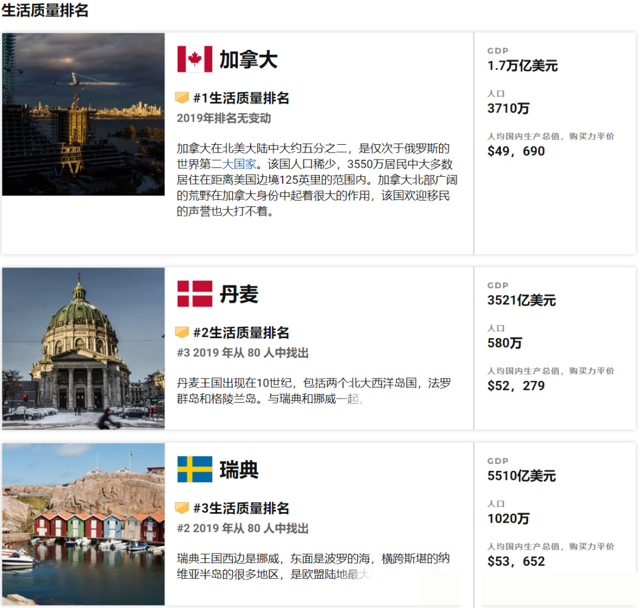This screenshot has height=608, width=640.
Task: Click Canada's GDP value 1.7万亿美元
Action: pos(522,66)
